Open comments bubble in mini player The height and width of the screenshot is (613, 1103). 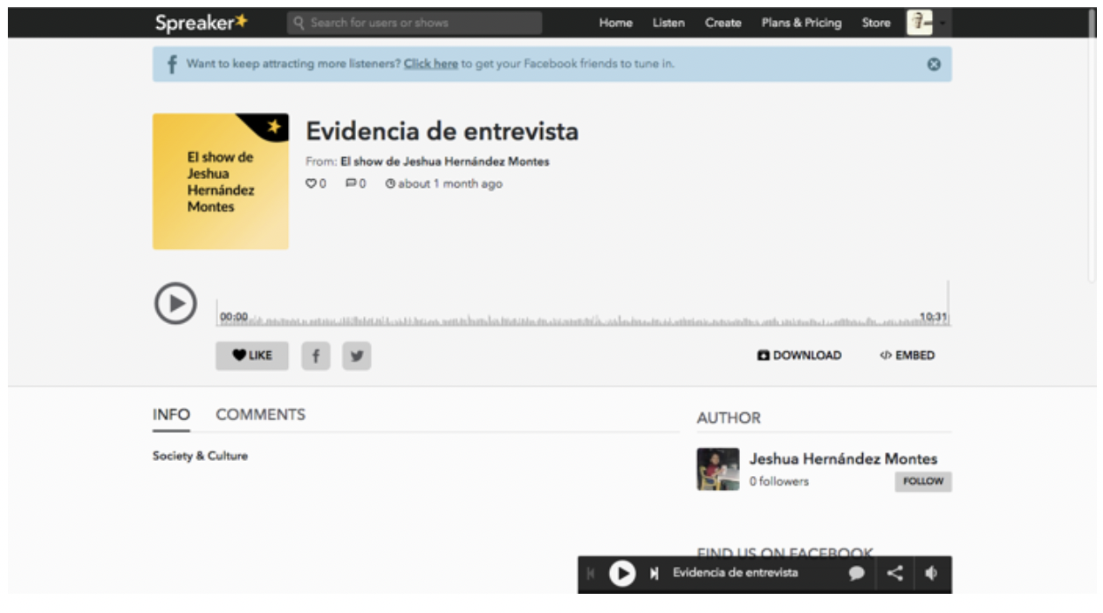pyautogui.click(x=857, y=574)
